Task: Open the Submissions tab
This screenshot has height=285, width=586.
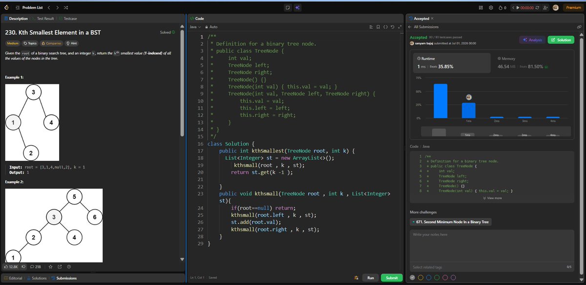Action: point(63,278)
